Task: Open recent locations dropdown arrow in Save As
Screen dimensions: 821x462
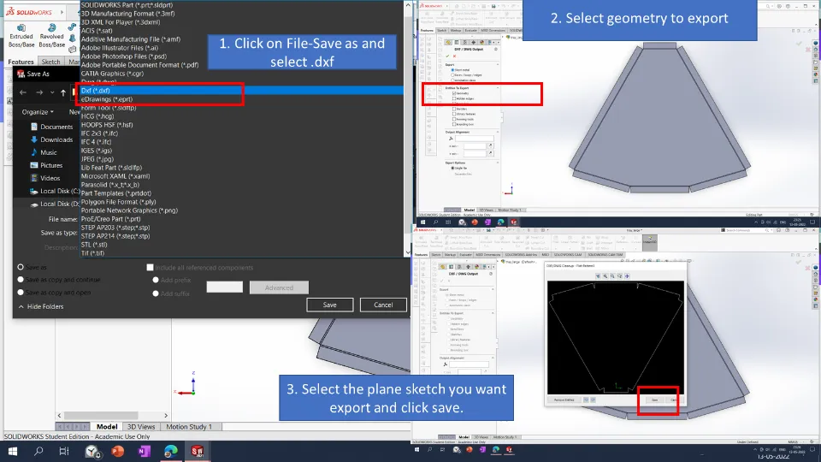Action: click(52, 92)
